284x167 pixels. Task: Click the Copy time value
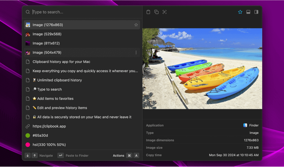click(234, 155)
